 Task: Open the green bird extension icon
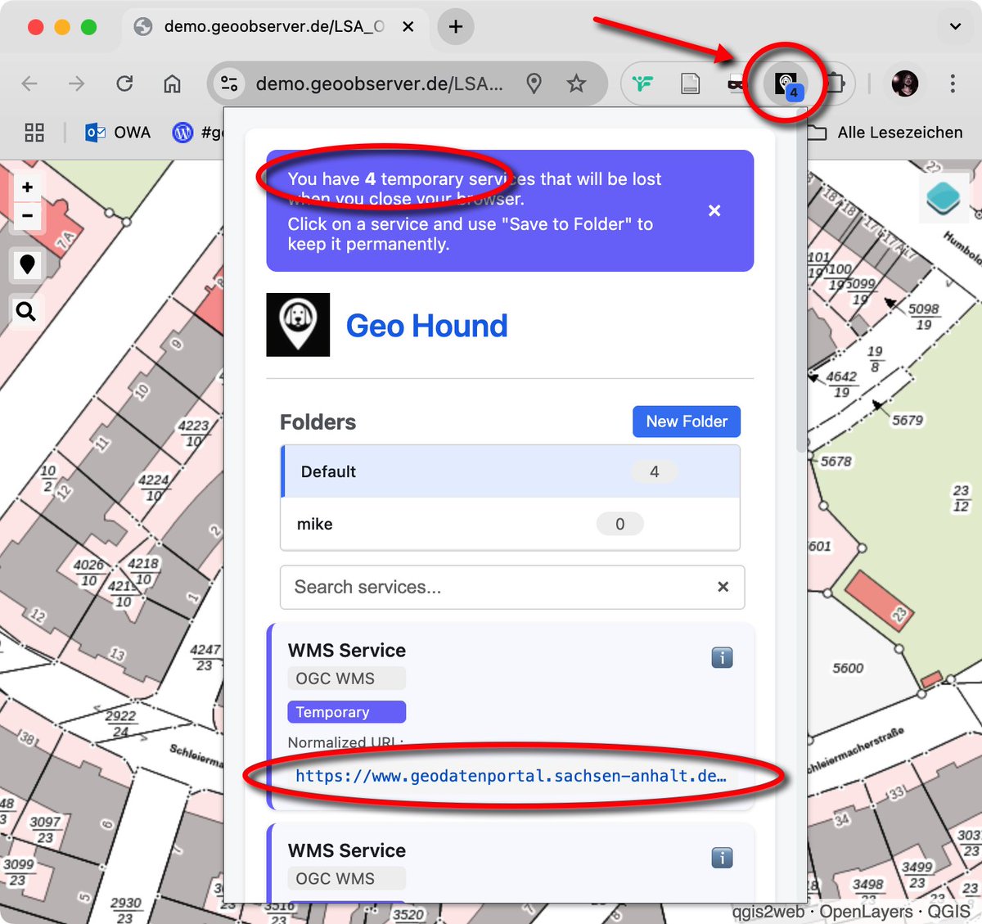pos(643,83)
